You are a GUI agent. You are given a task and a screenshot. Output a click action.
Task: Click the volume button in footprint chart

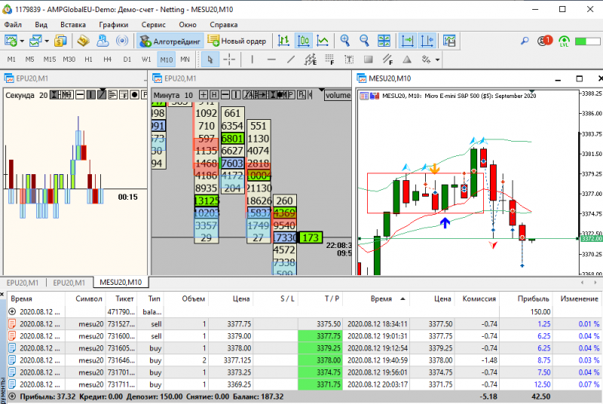(x=338, y=95)
